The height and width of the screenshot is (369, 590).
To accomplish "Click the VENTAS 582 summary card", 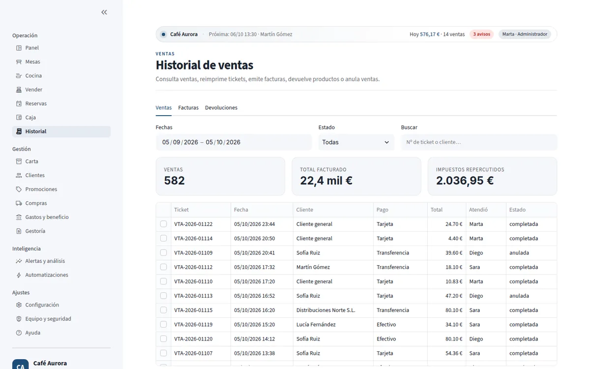I will point(220,176).
